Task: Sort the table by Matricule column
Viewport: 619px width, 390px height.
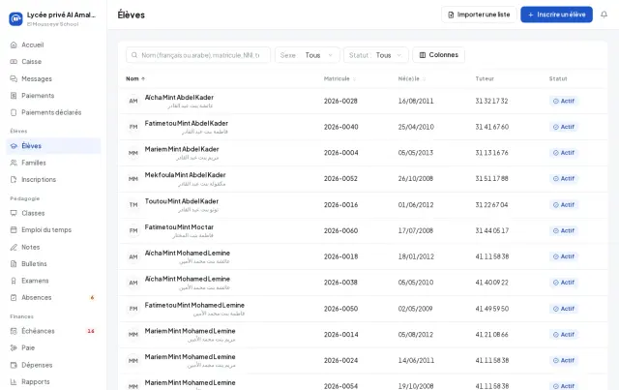Action: [339, 78]
